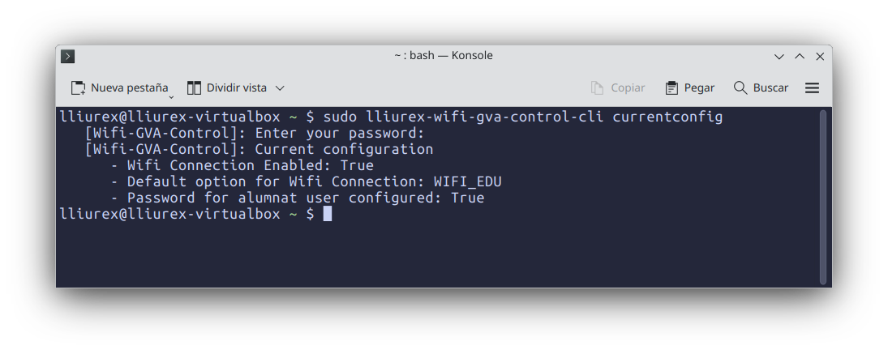The width and height of the screenshot is (888, 354).
Task: Close the Konsole window
Action: point(820,56)
